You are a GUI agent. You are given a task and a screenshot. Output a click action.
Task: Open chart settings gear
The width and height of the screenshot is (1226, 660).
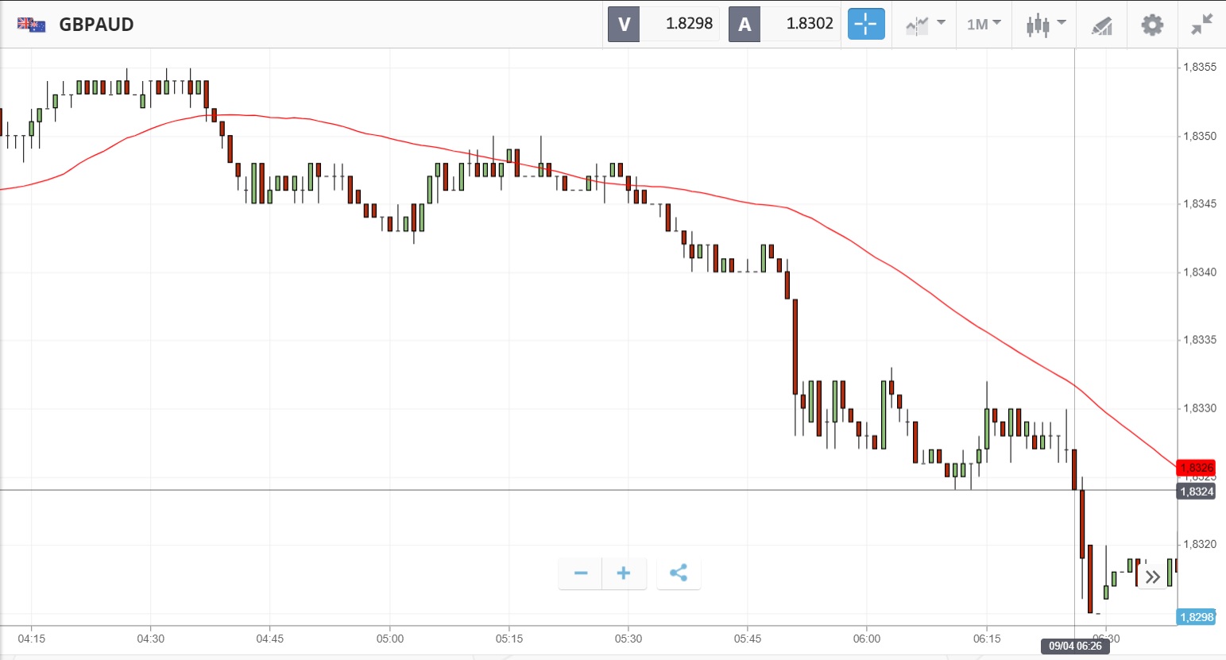(x=1152, y=25)
